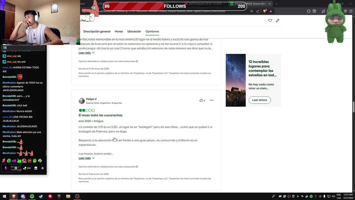Screen dimensions: 355x200
Task: Save restaurant with the heart icon
Action: (270, 21)
